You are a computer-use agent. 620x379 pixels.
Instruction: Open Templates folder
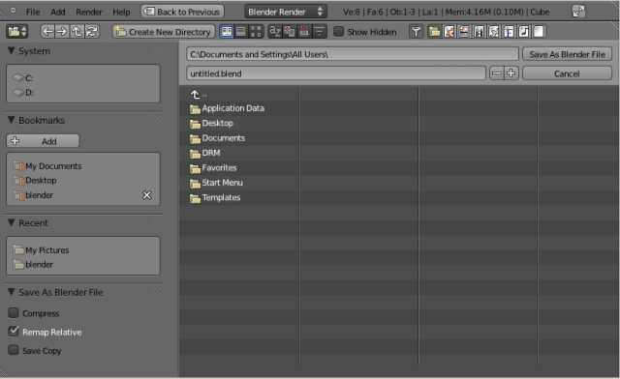point(215,198)
